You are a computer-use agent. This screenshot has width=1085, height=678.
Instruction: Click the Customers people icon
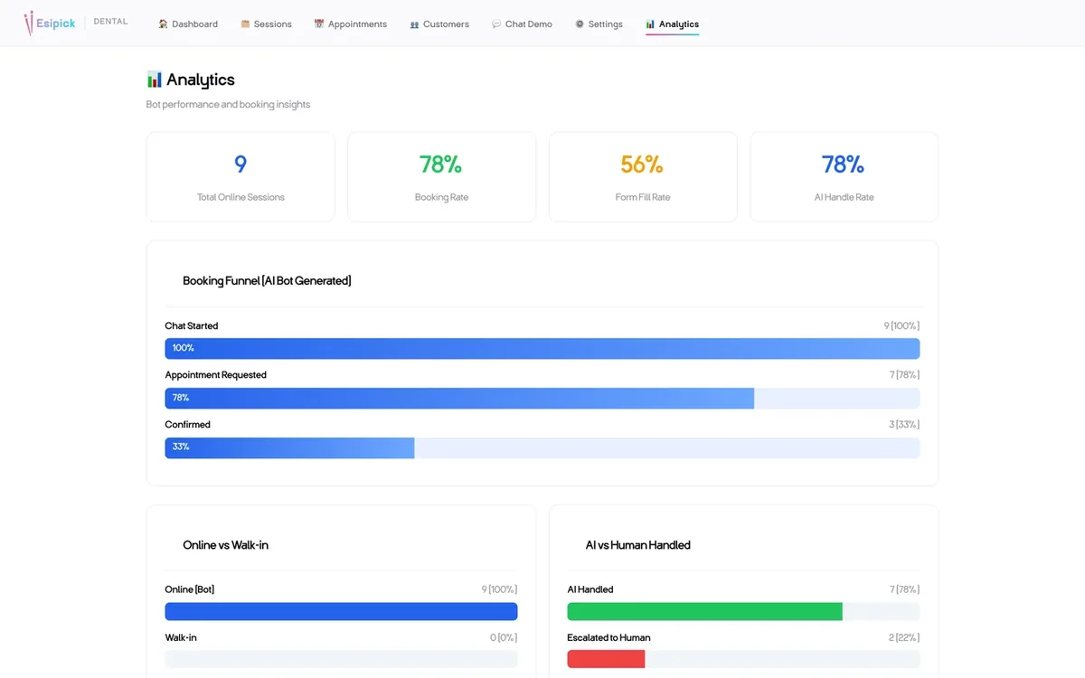click(x=414, y=24)
